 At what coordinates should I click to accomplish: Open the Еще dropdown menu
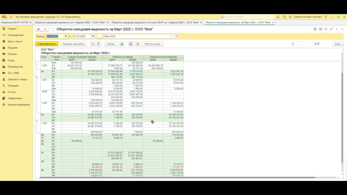coord(338,44)
